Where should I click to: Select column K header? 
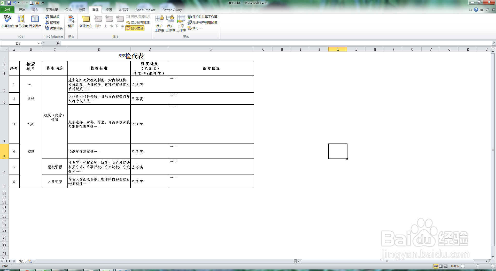pyautogui.click(x=338, y=49)
